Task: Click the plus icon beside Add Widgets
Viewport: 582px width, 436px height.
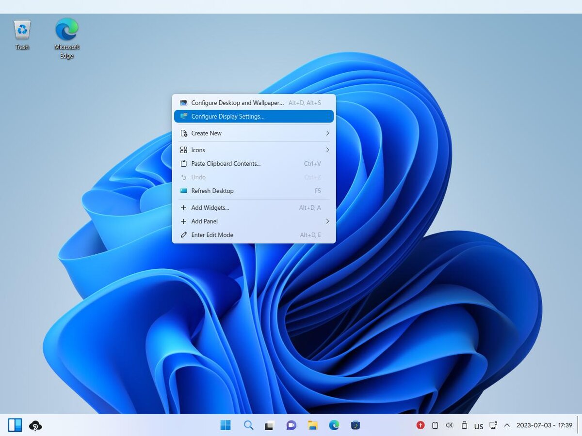Action: point(183,208)
